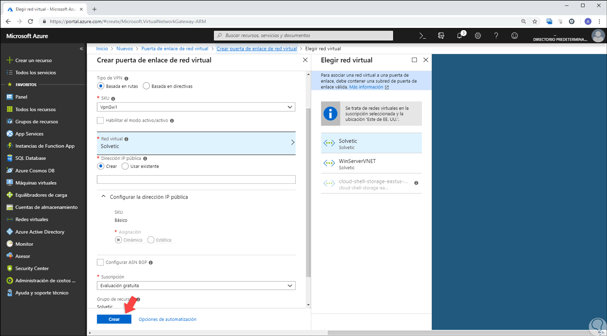Click the blue Crear button
Screen dimensions: 607x336
pyautogui.click(x=114, y=319)
